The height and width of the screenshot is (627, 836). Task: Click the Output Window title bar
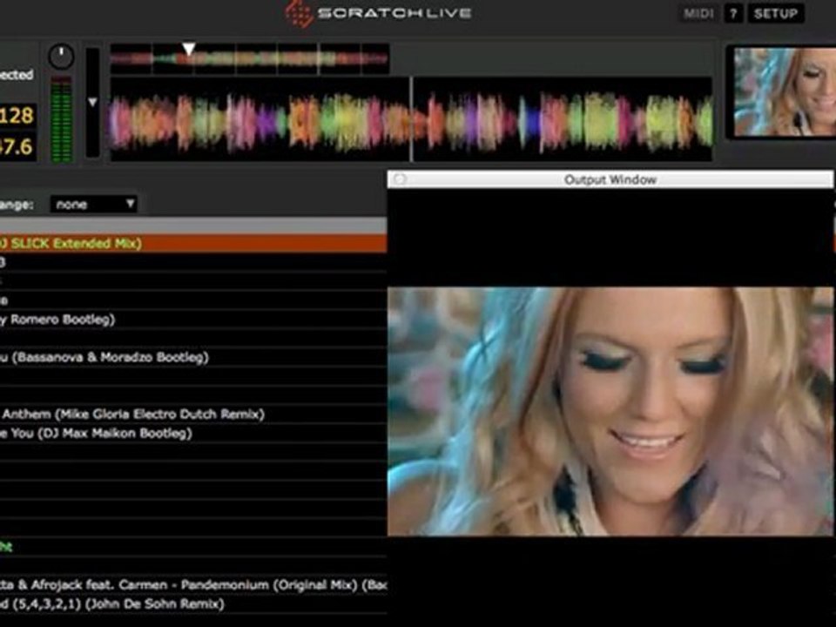pos(610,179)
